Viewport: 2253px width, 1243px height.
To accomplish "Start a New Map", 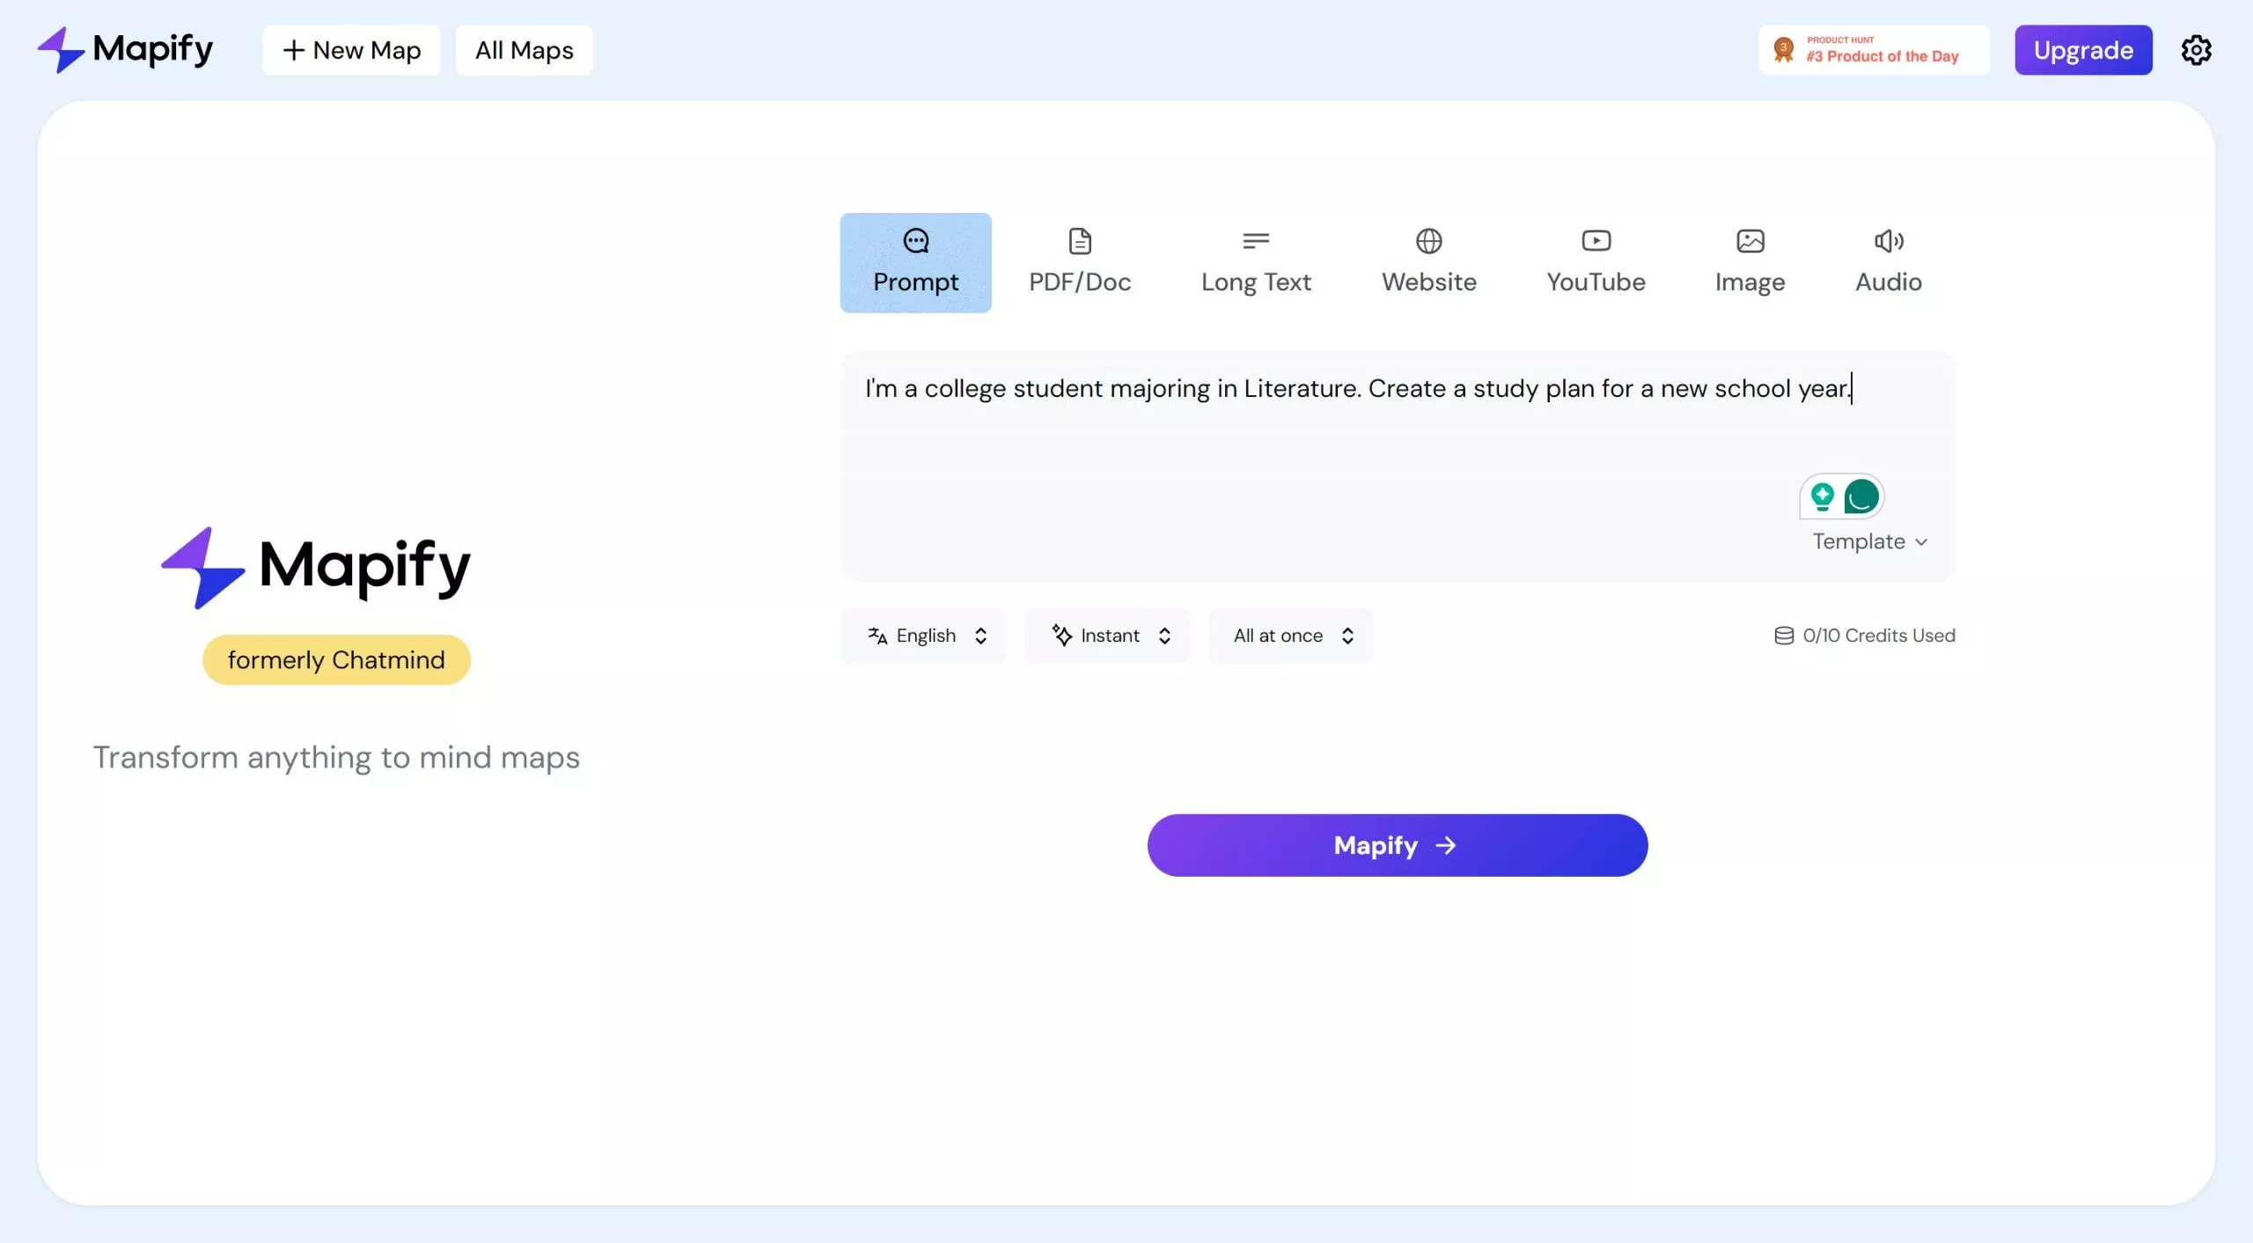I will click(350, 50).
